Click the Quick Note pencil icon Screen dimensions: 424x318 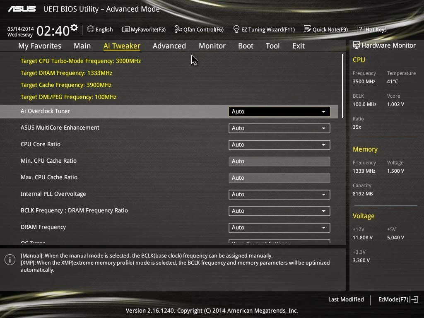pos(307,29)
